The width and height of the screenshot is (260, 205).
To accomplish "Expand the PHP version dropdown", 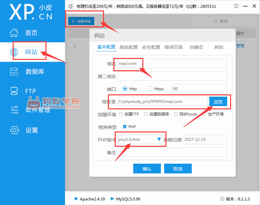I will pyautogui.click(x=159, y=139).
